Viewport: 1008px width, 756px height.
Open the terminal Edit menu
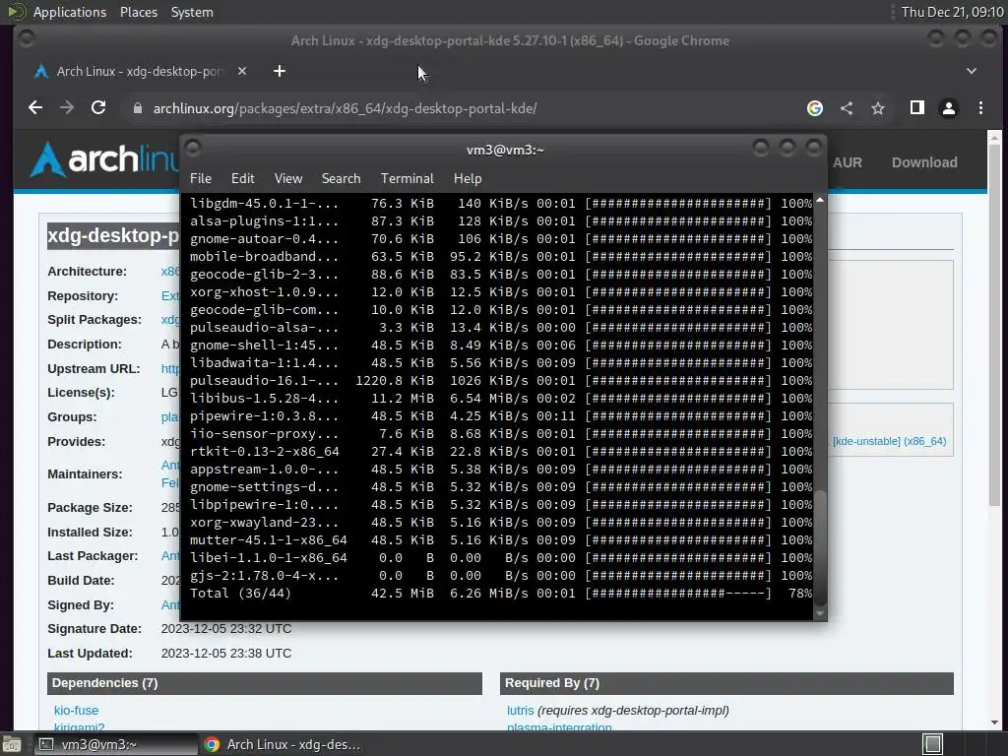coord(242,179)
